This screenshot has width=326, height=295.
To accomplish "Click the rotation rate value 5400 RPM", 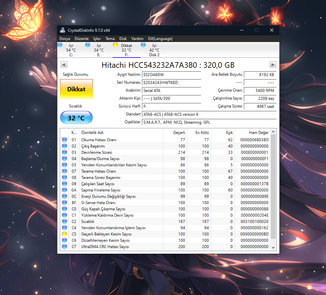I will tap(260, 90).
